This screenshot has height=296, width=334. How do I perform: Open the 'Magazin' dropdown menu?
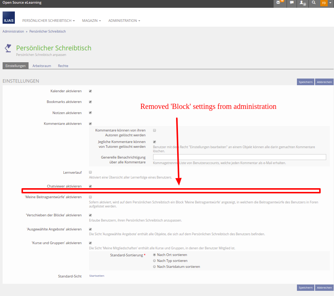click(x=91, y=21)
